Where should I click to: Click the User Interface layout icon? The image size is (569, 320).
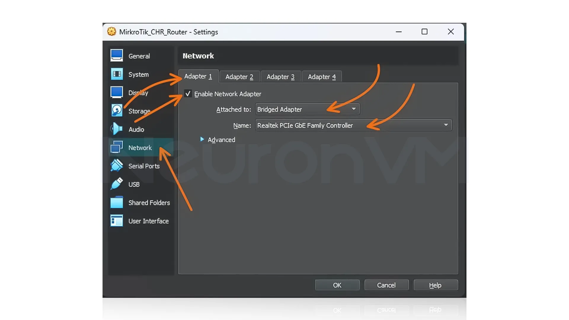click(x=116, y=221)
